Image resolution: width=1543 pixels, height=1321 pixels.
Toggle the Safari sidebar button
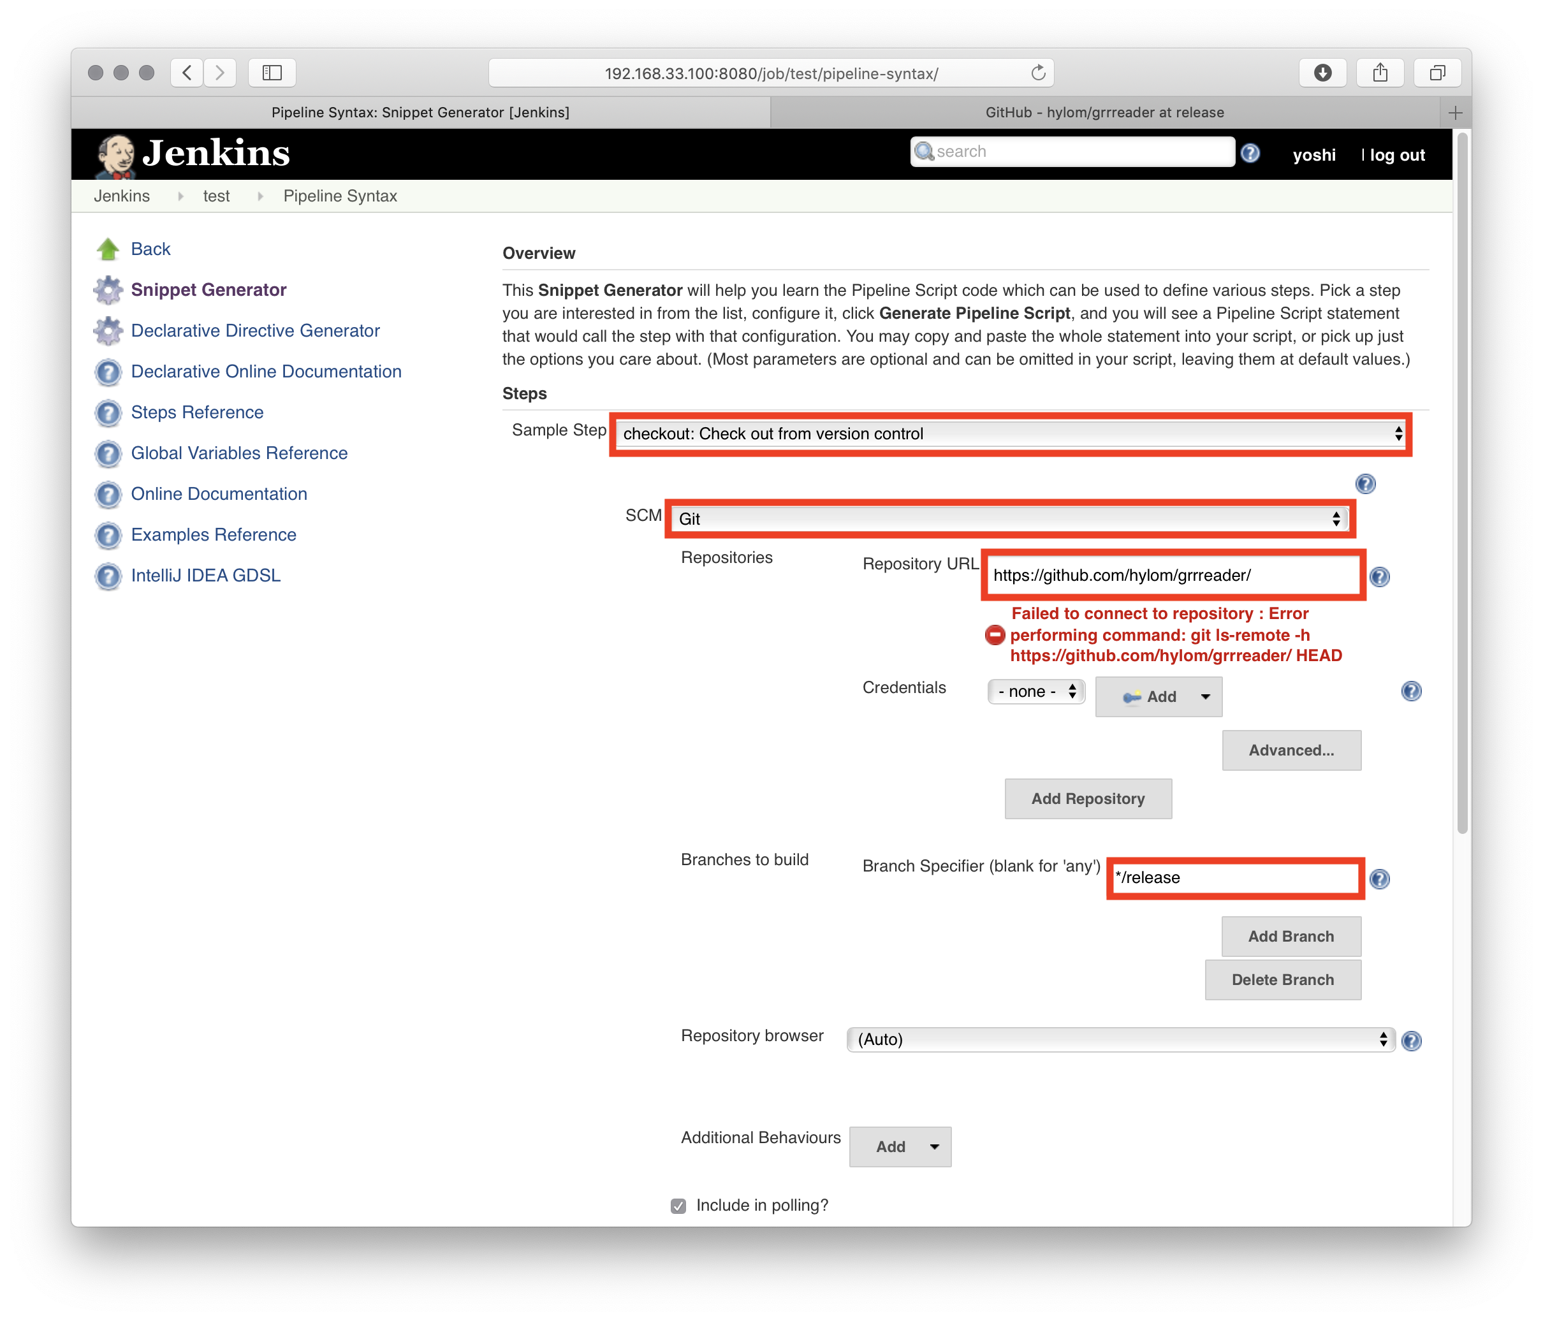[x=272, y=73]
